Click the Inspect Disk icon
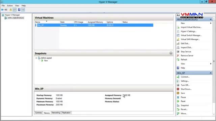The width and height of the screenshot is (216, 121). [178, 47]
